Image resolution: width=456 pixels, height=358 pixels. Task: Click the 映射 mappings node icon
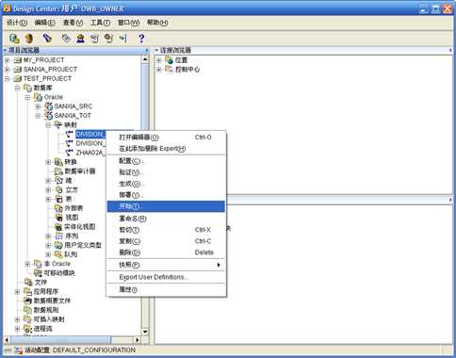[x=58, y=124]
